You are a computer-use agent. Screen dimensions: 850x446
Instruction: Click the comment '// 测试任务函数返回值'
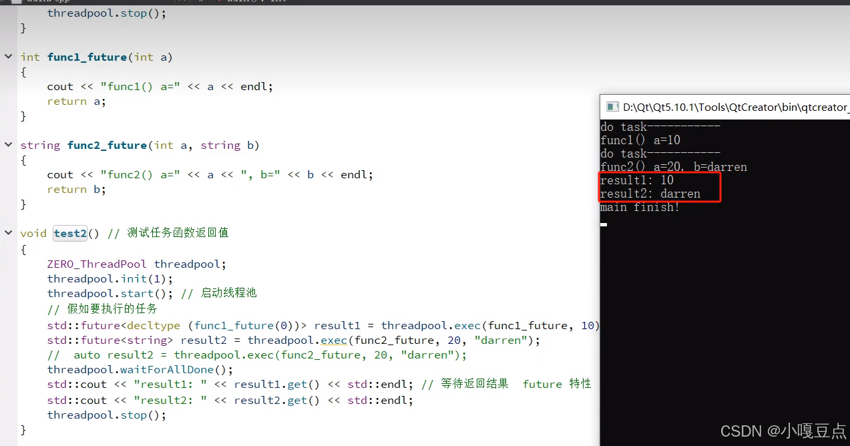(x=168, y=233)
